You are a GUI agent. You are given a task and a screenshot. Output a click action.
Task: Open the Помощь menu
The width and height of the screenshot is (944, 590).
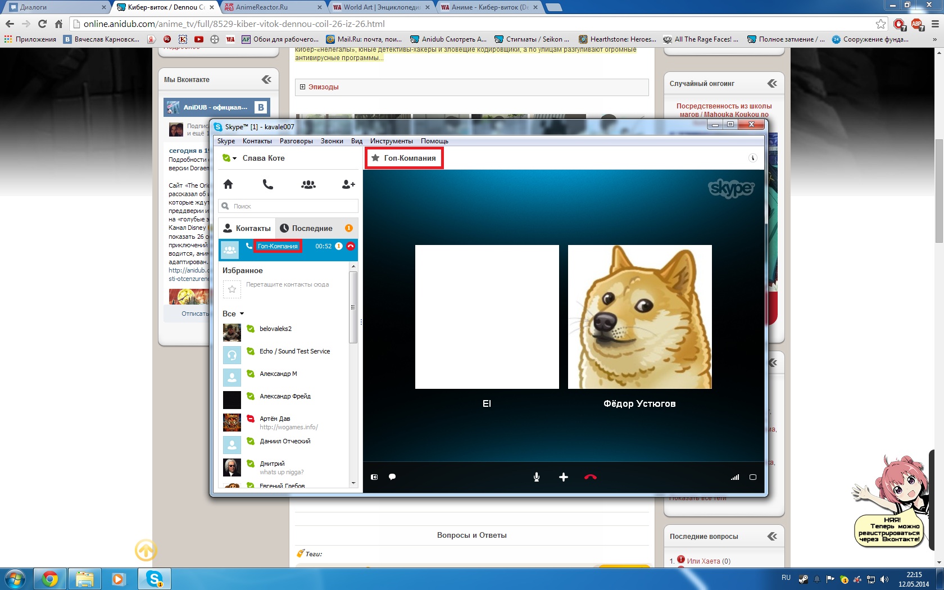tap(434, 141)
